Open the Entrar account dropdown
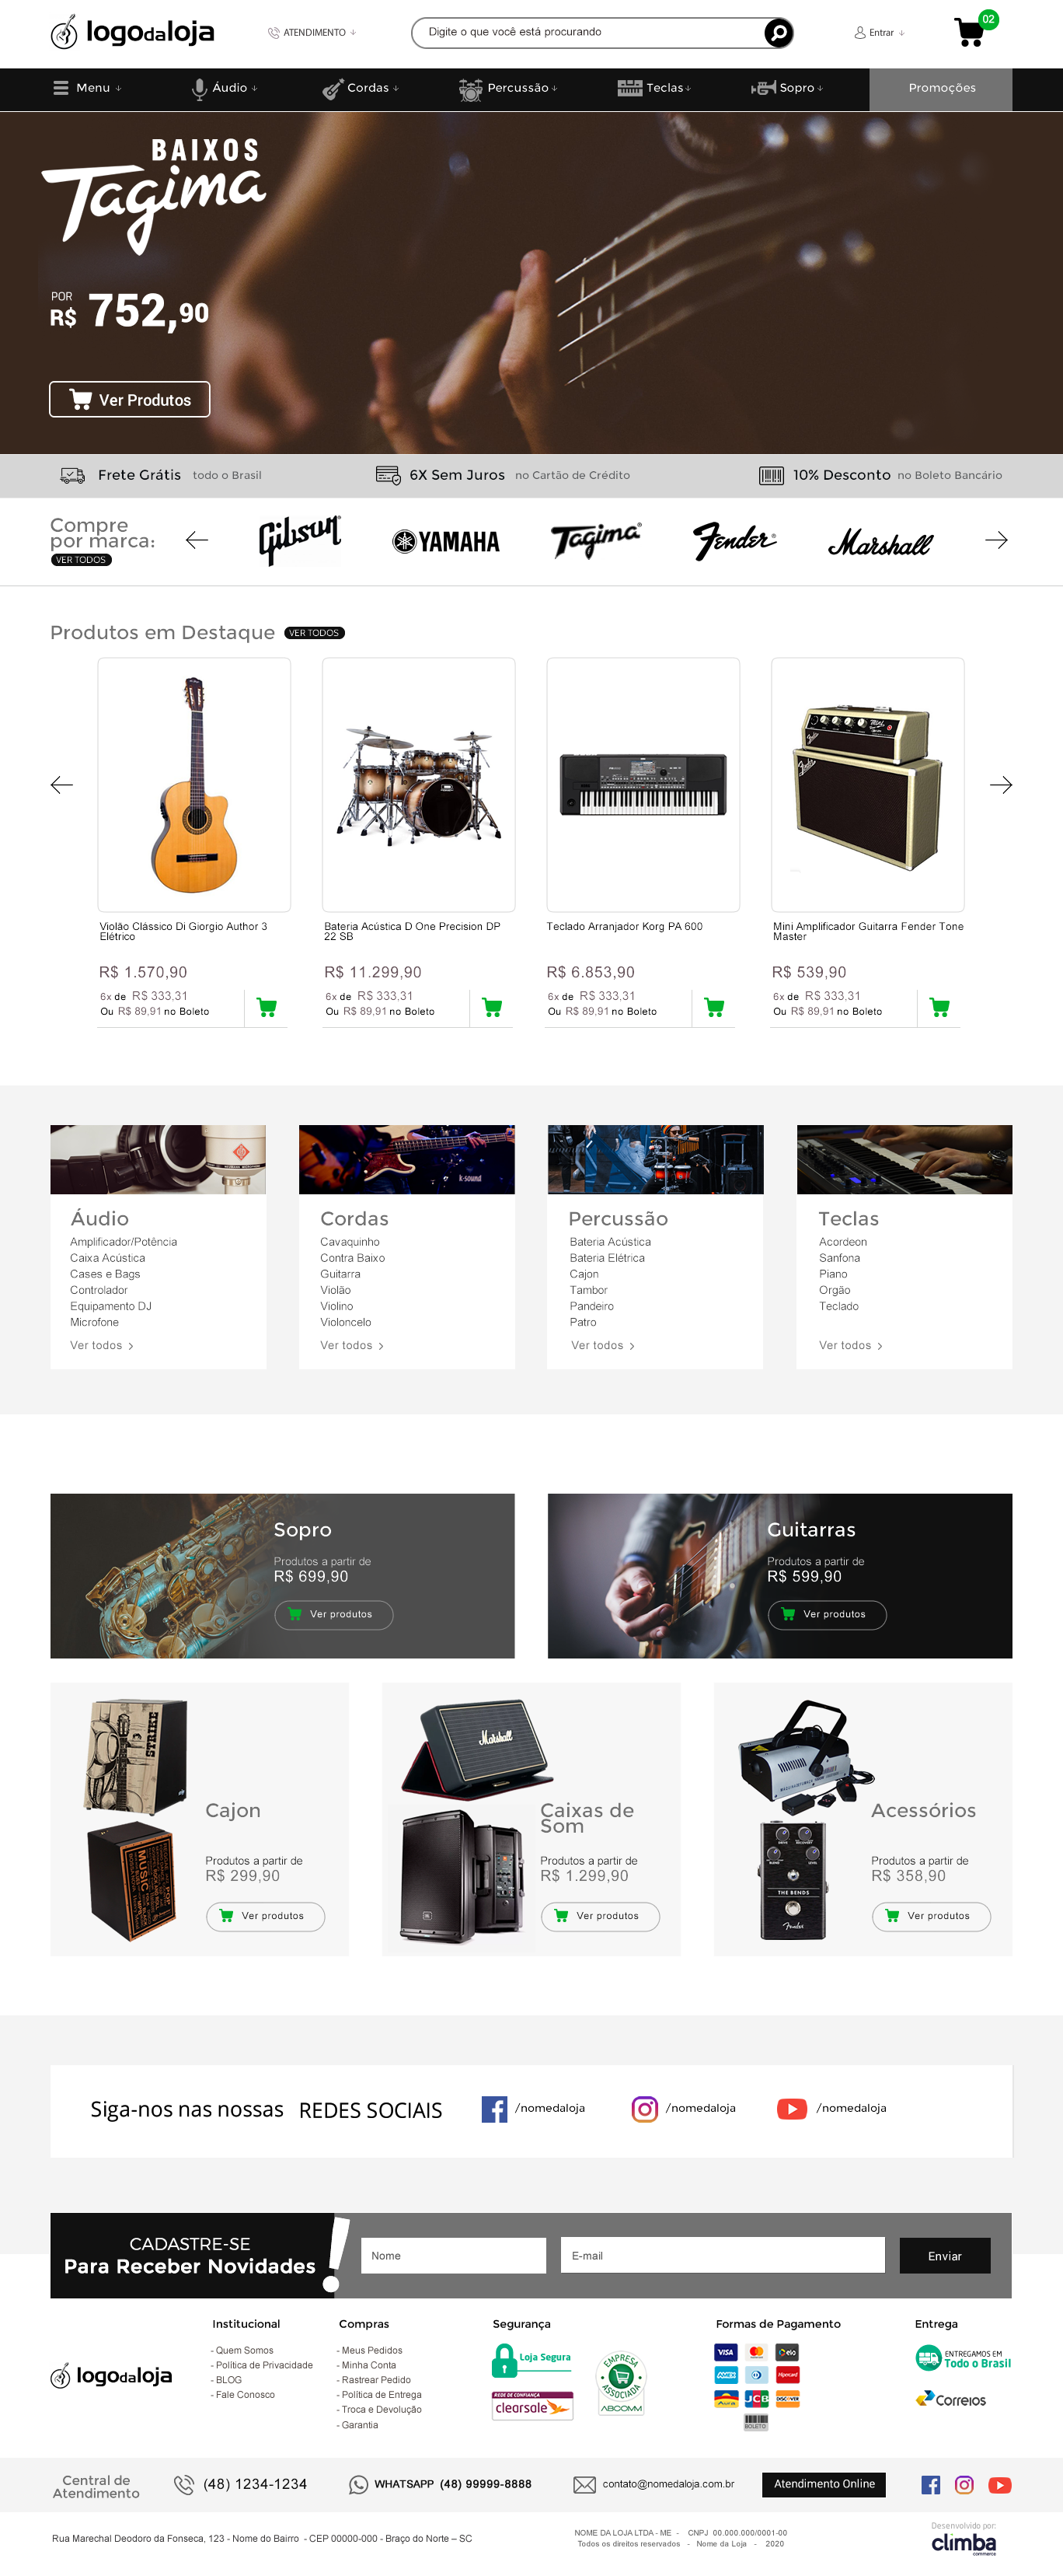1063x2576 pixels. 879,33
